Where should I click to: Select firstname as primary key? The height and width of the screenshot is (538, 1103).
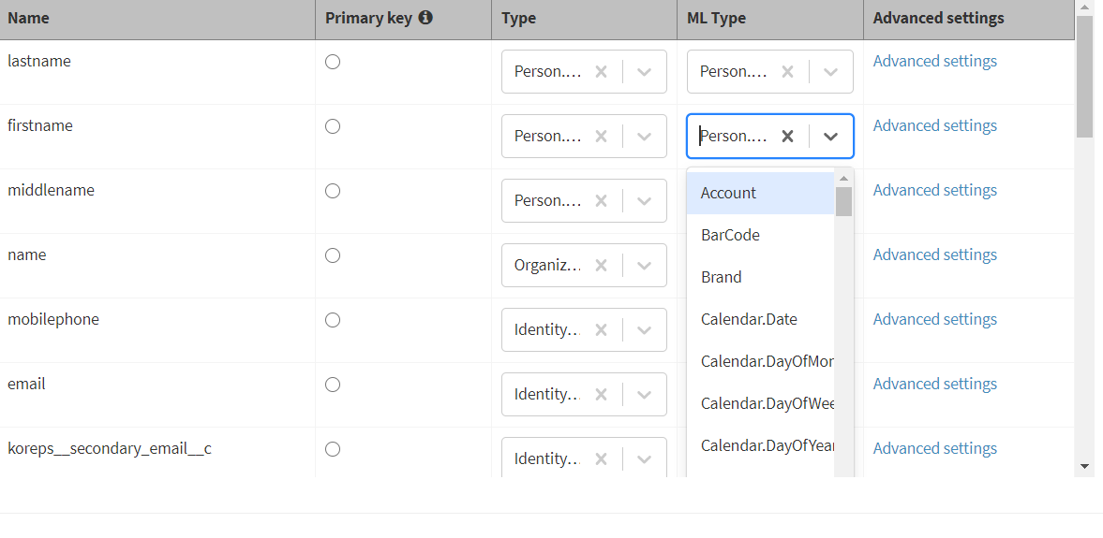click(x=333, y=126)
